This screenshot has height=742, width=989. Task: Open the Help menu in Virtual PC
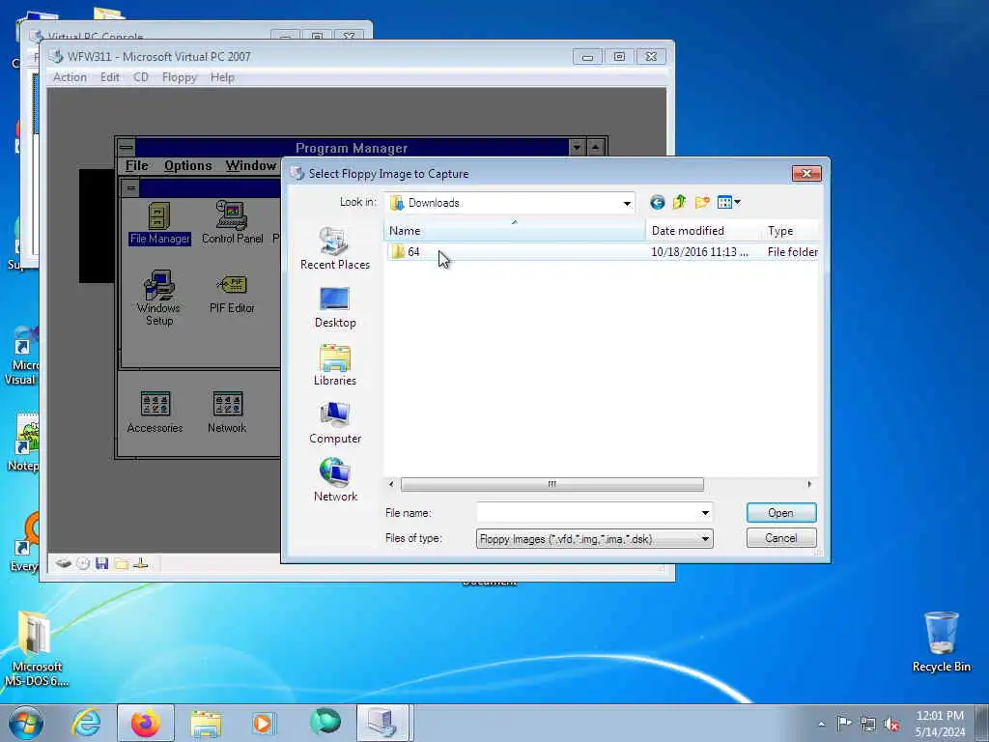tap(222, 77)
